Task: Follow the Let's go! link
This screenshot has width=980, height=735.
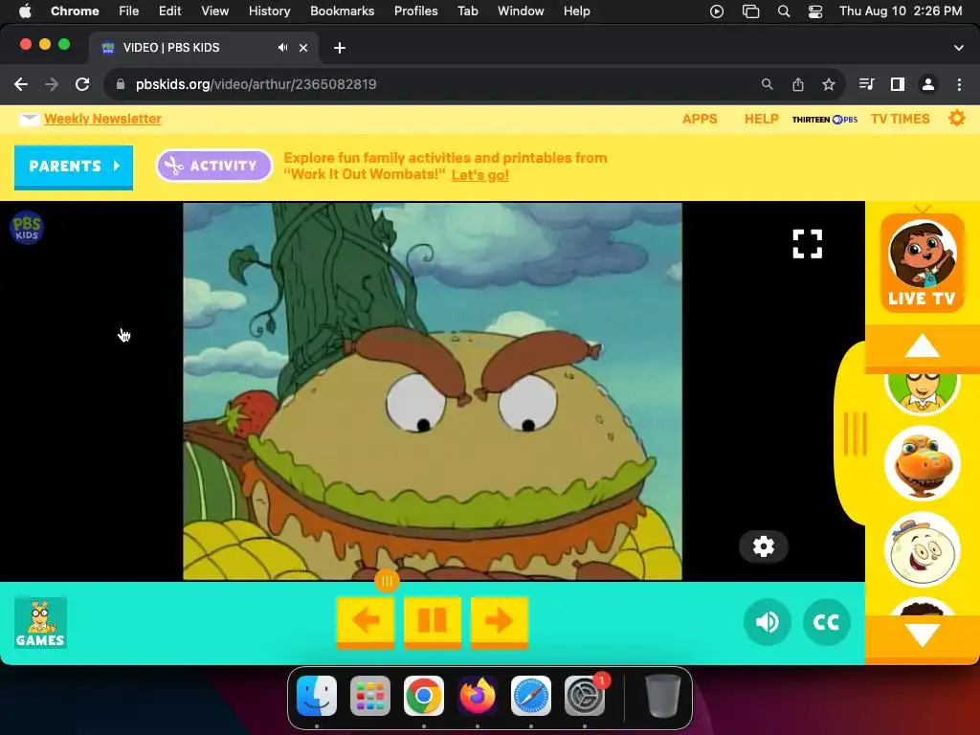Action: pyautogui.click(x=480, y=175)
